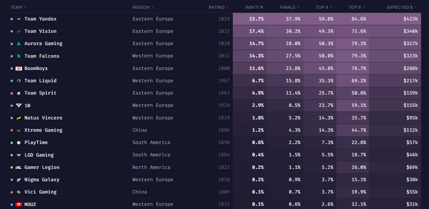The image size is (429, 209).
Task: Sort table by WIN TI header
Action: point(254,7)
